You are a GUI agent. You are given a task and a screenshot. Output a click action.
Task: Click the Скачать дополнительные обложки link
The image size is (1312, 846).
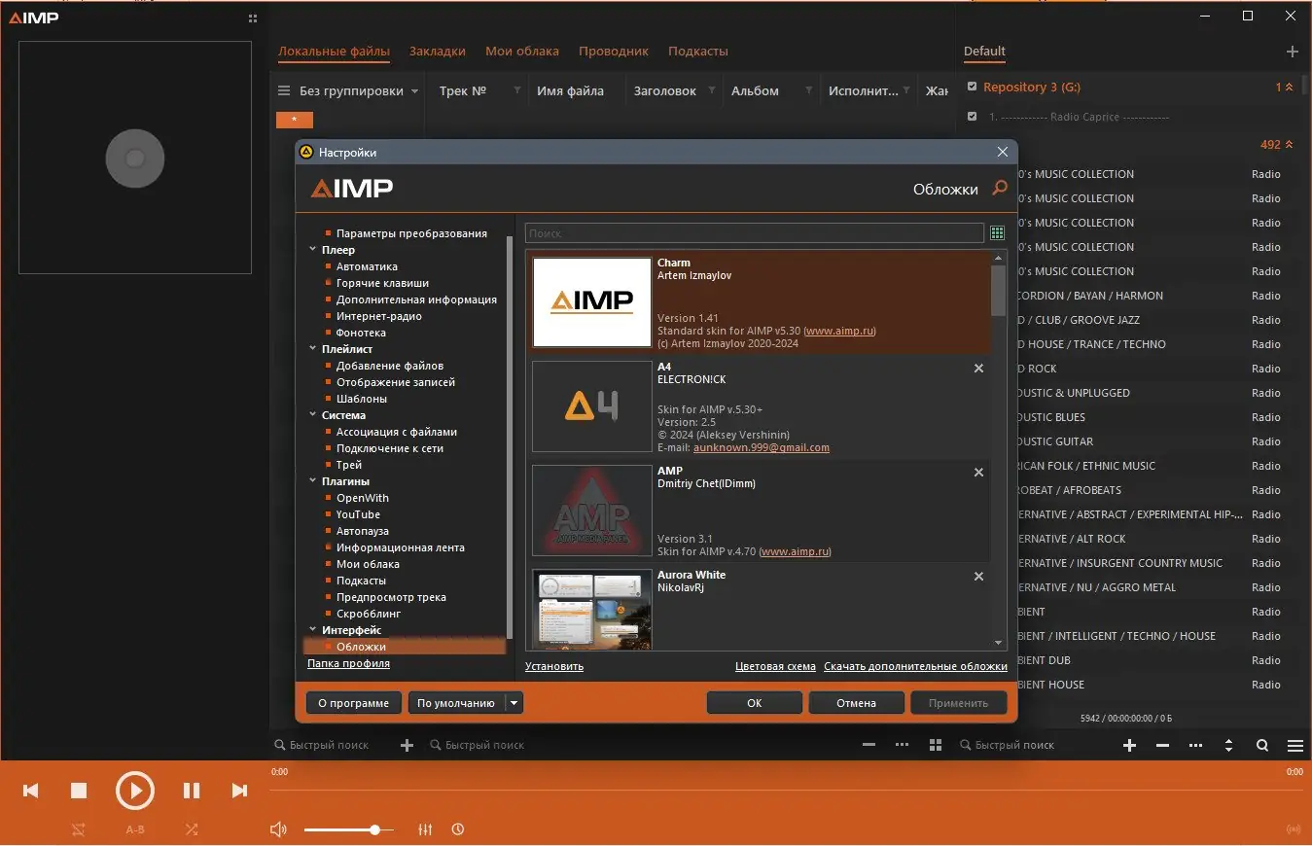[x=918, y=666]
